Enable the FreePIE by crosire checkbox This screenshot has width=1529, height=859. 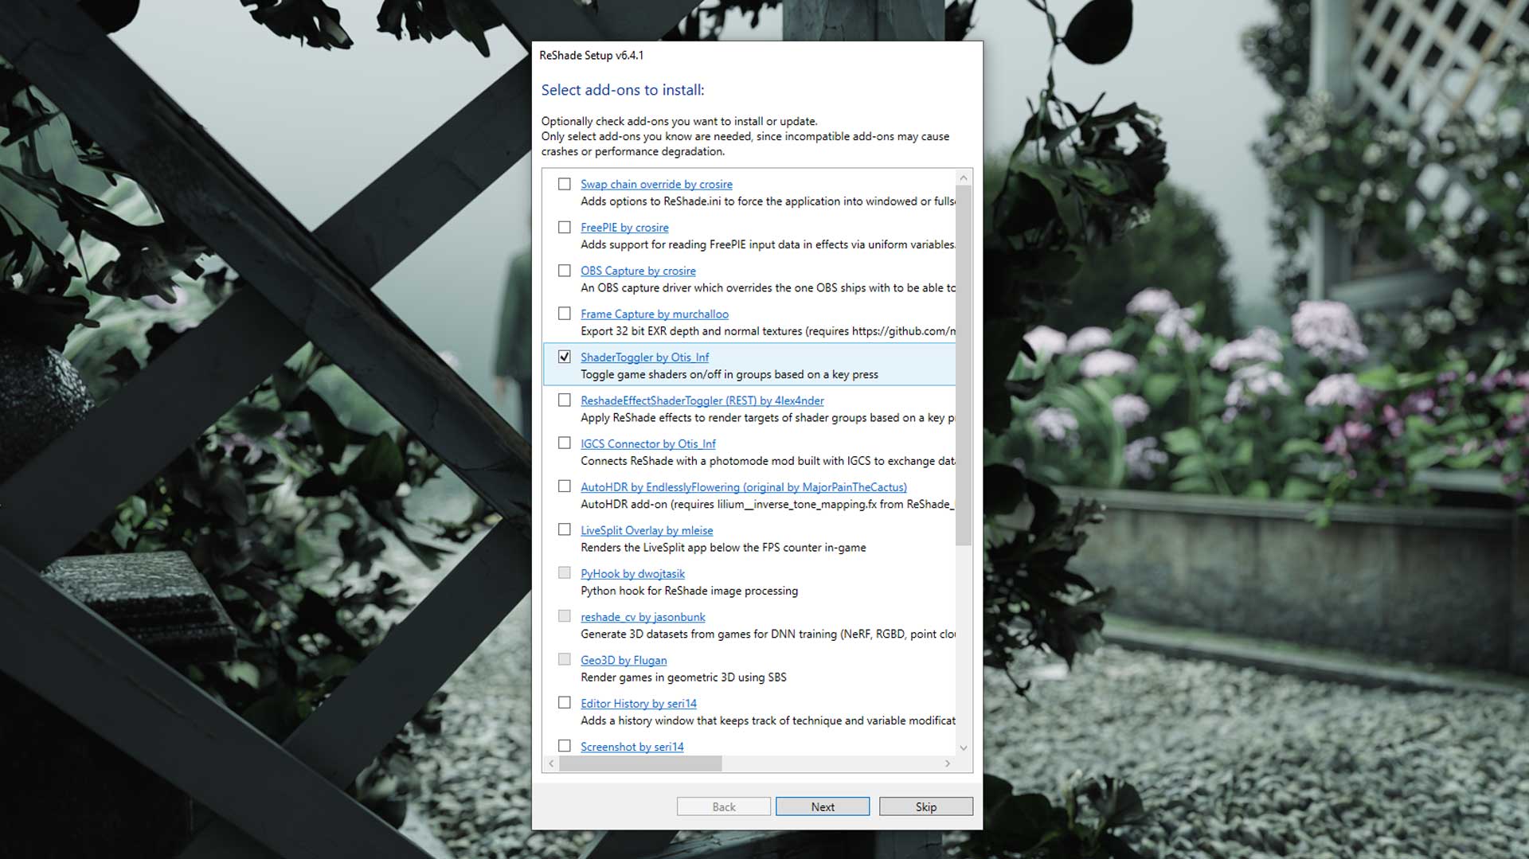coord(565,228)
